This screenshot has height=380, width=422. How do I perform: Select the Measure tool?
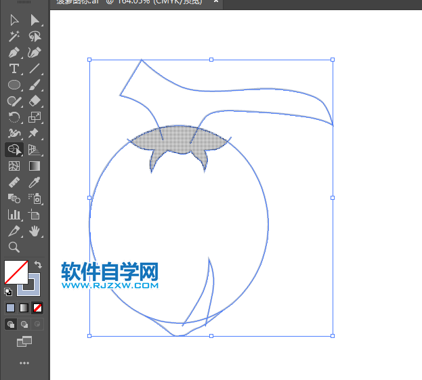point(14,182)
